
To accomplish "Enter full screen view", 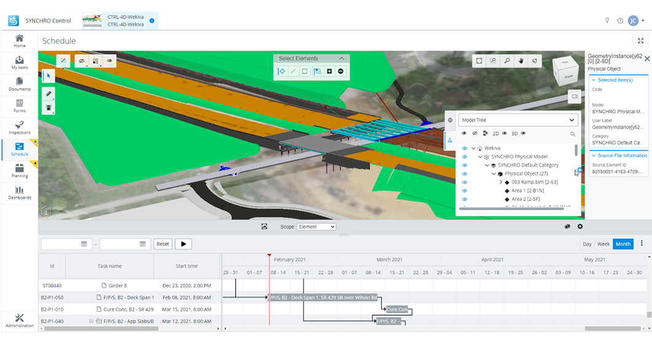I will (640, 41).
